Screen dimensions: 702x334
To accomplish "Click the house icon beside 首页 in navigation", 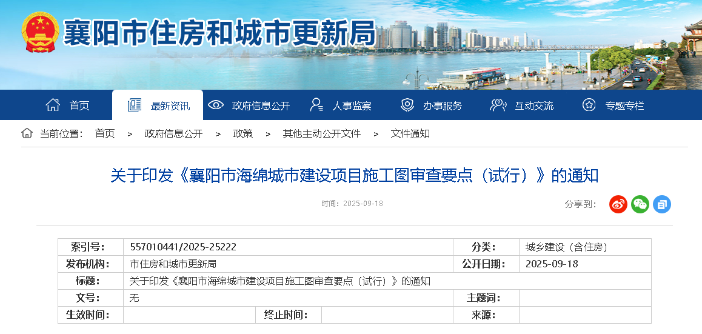I will tap(53, 105).
